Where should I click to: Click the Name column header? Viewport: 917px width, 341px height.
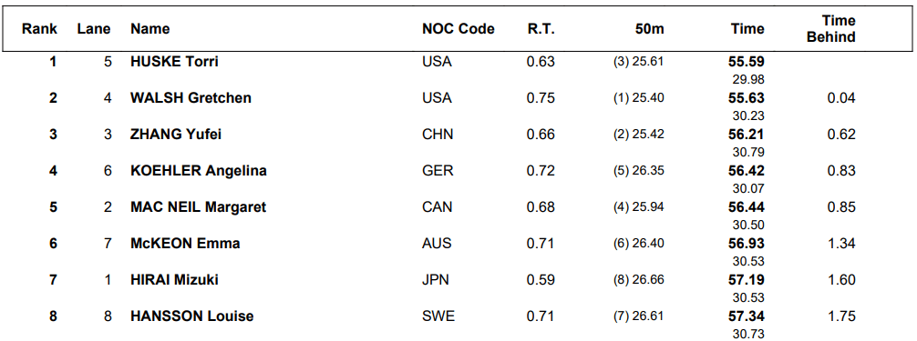coord(150,28)
